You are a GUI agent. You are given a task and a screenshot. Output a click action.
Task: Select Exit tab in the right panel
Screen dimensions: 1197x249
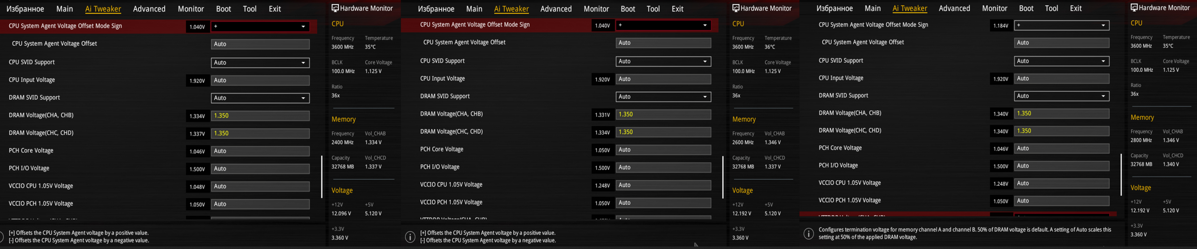click(x=1076, y=8)
